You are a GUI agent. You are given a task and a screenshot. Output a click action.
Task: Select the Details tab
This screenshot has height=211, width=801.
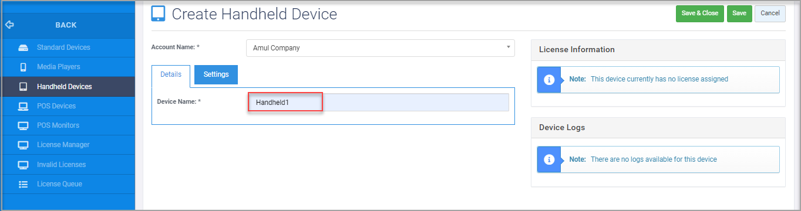(x=171, y=75)
